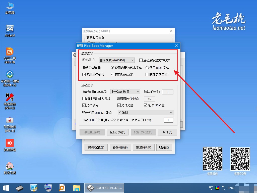Click the 全新安装(F) button
This screenshot has height=193, width=257.
tap(117, 132)
